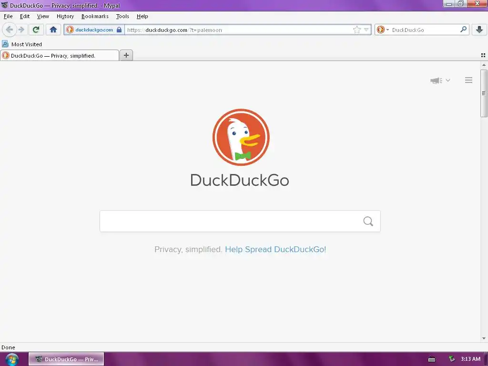The image size is (488, 366).
Task: Open the Windows Start orb
Action: click(x=12, y=359)
